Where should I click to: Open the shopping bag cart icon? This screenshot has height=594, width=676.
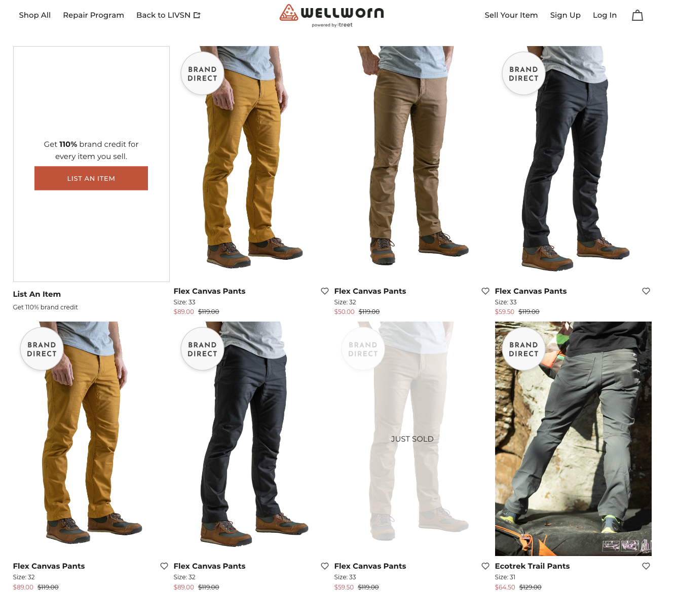coord(637,15)
